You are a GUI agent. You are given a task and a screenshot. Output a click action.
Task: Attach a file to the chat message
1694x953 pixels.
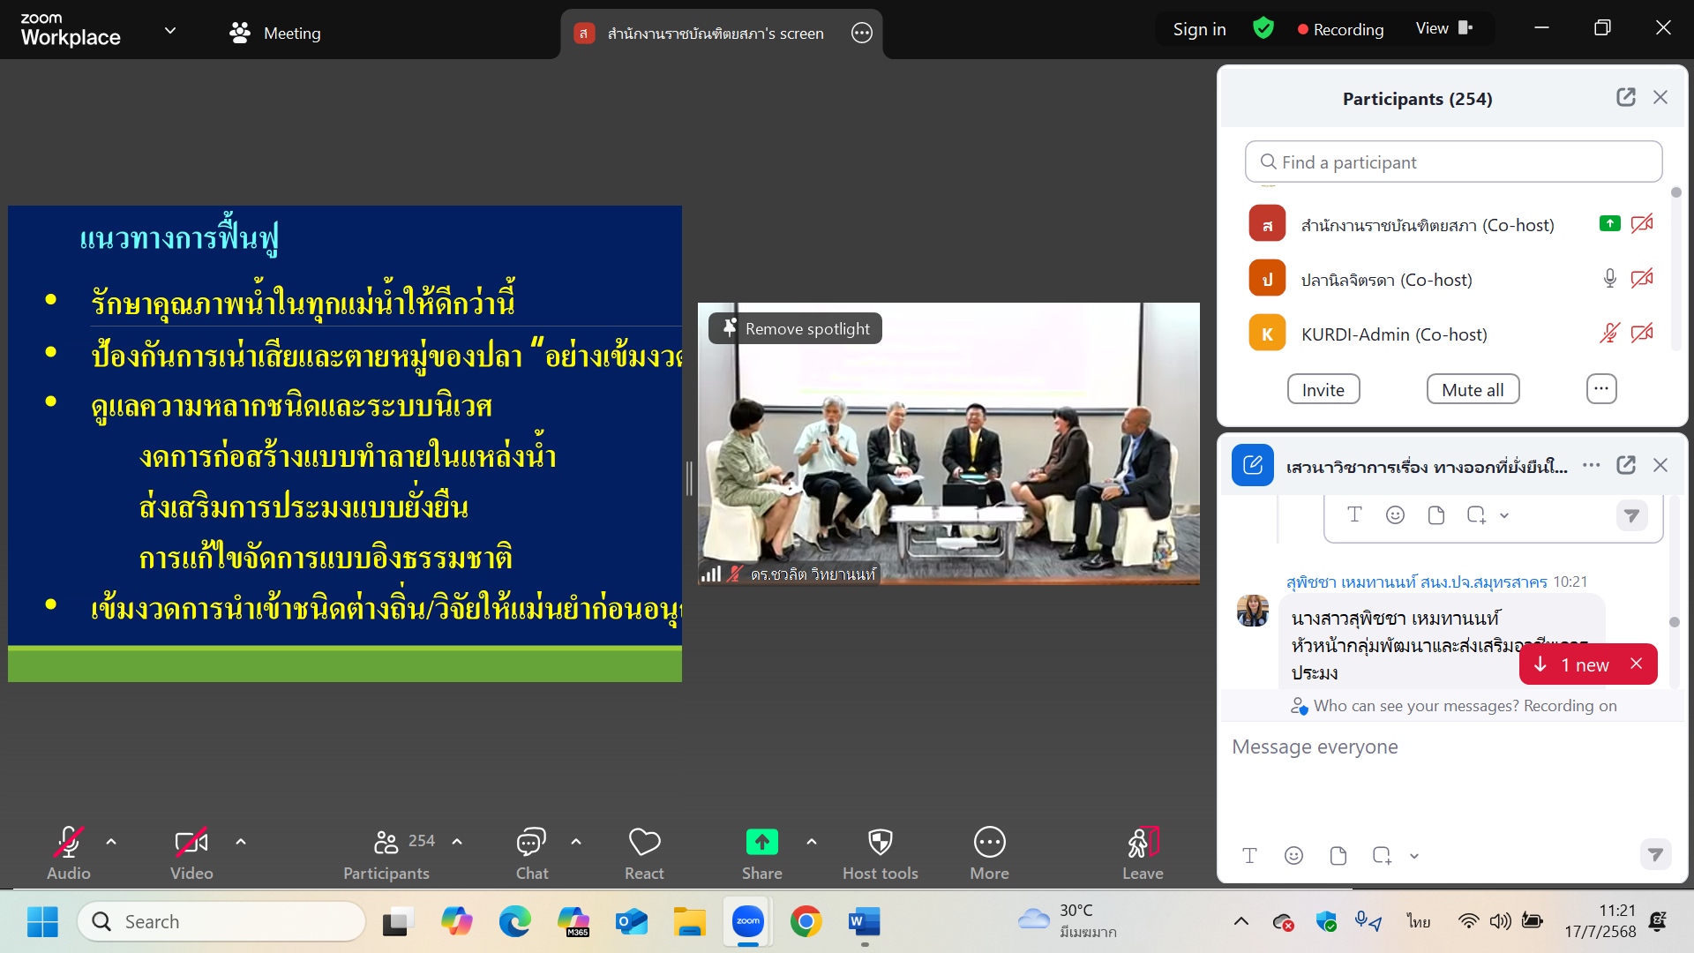[x=1338, y=855]
